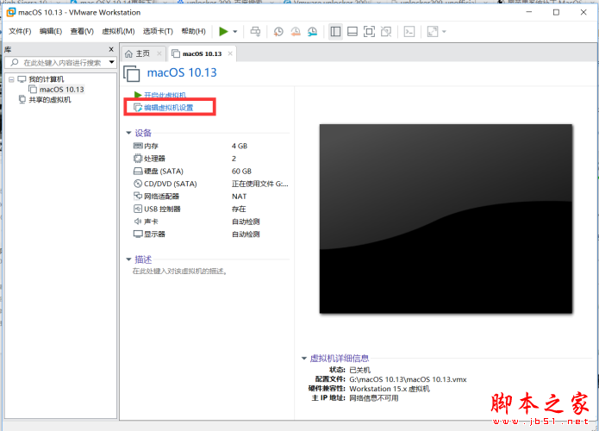Click the macOS 10.13 page title heading

(182, 72)
